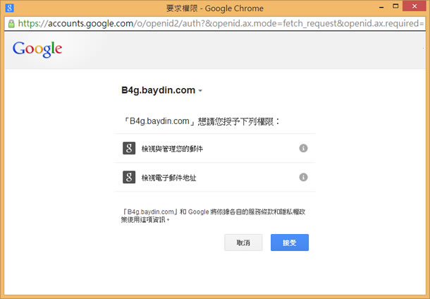Click info icon beside 檢視電子郵件地址

coord(303,177)
